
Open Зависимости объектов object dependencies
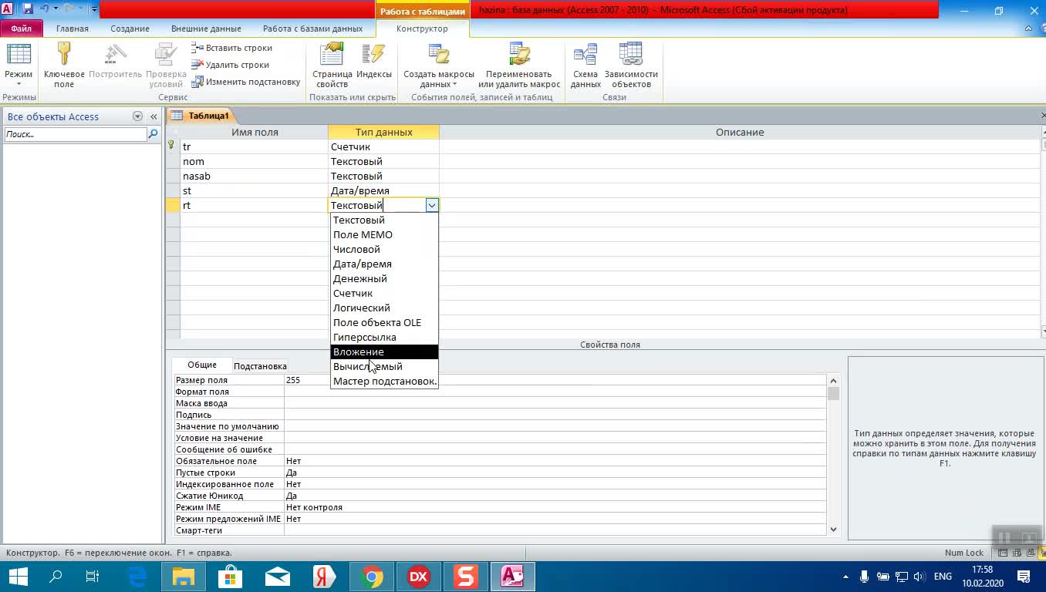[x=631, y=66]
